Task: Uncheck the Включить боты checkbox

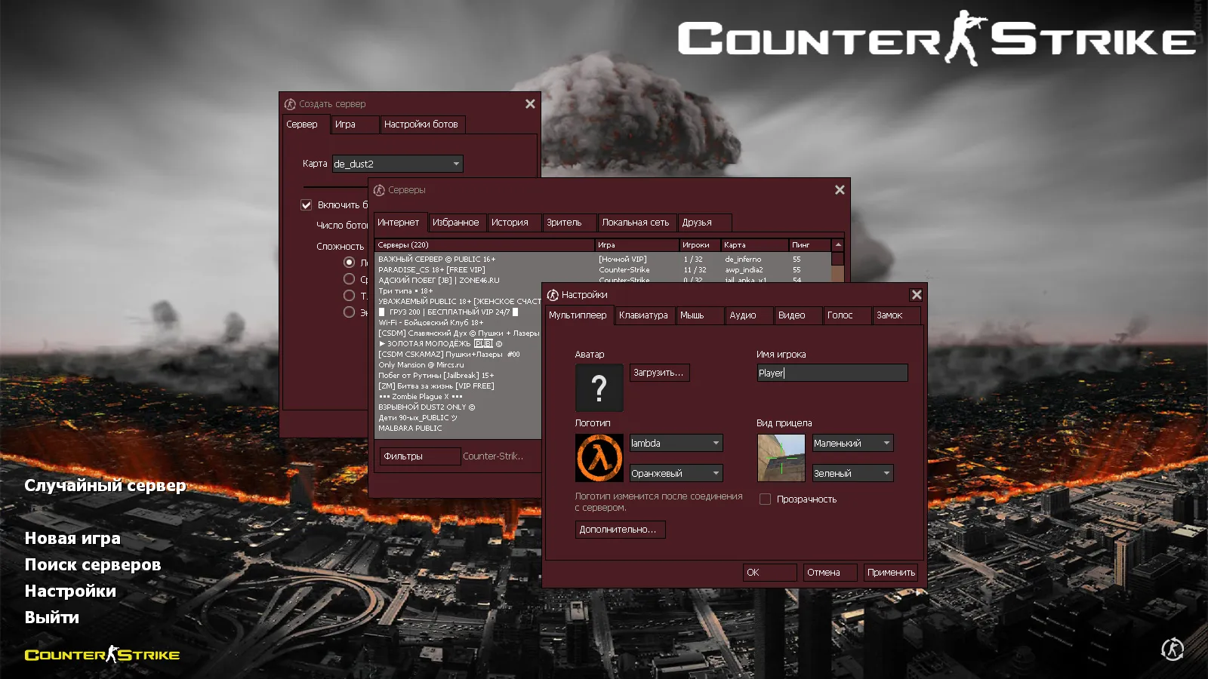Action: click(x=307, y=204)
